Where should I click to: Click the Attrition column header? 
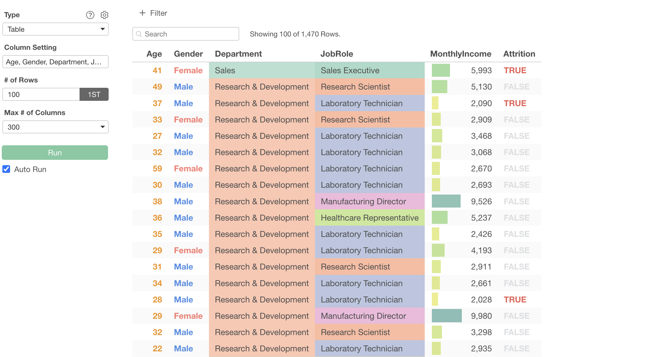click(519, 54)
